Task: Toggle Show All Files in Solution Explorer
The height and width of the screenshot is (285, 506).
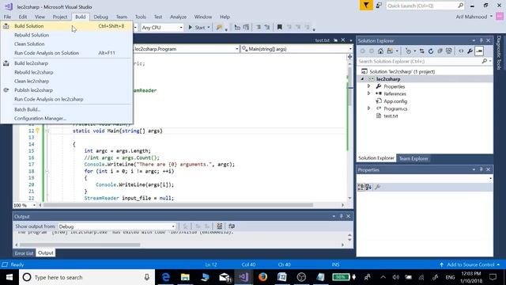Action: (x=448, y=51)
